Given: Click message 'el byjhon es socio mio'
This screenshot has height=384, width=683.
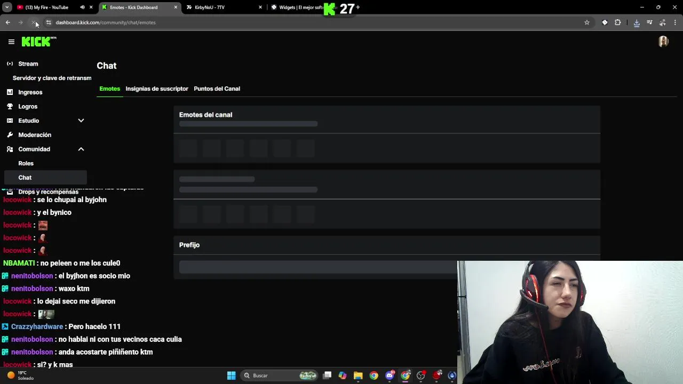Looking at the screenshot, I should 94,276.
